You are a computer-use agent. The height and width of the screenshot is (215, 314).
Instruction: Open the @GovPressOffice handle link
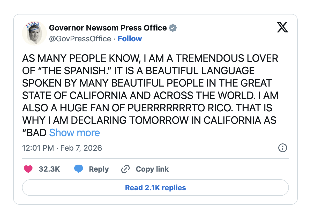tap(80, 39)
